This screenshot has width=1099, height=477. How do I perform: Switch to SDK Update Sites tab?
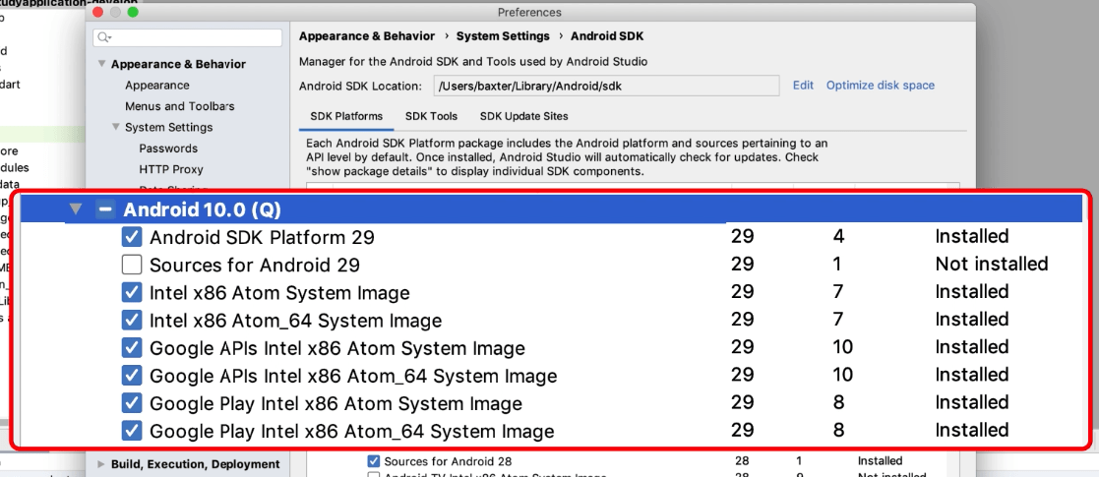[523, 116]
